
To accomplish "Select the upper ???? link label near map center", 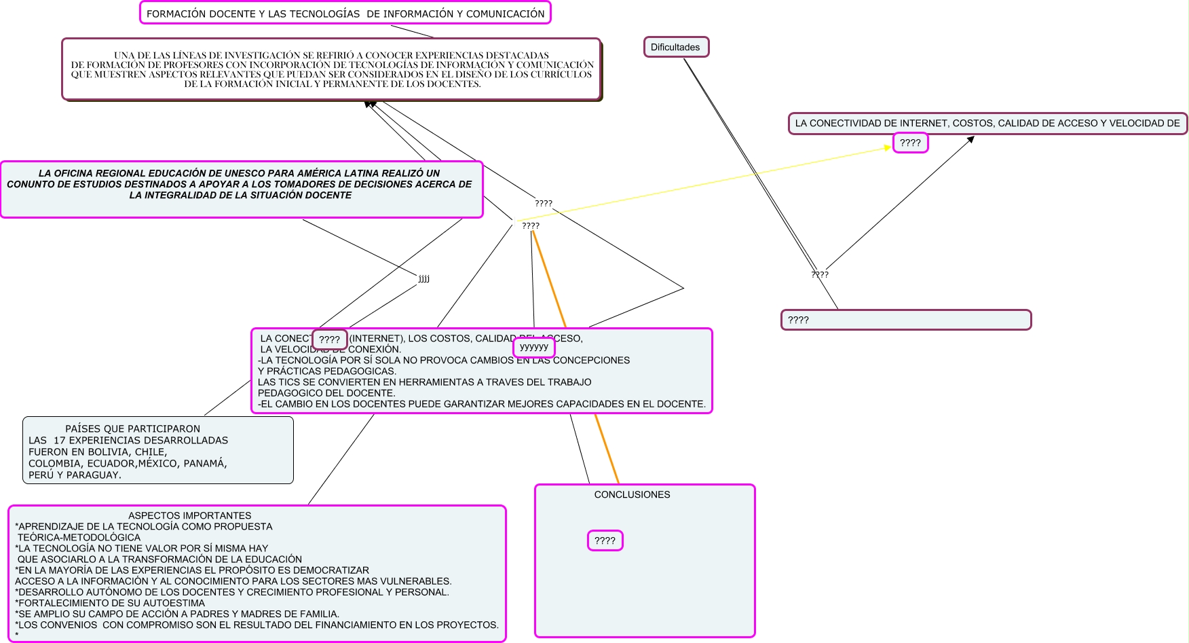I will tap(544, 203).
